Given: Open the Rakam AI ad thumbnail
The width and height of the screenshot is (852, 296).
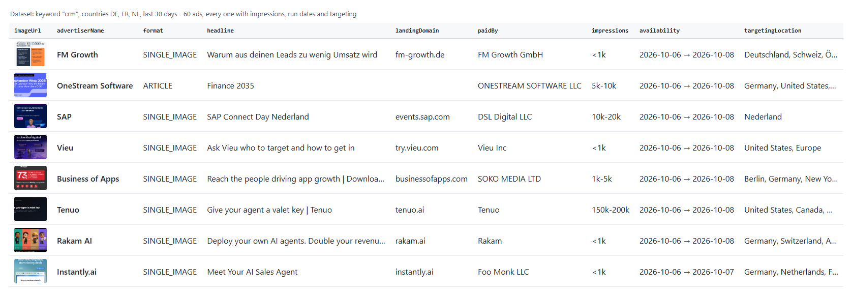Looking at the screenshot, I should (31, 240).
